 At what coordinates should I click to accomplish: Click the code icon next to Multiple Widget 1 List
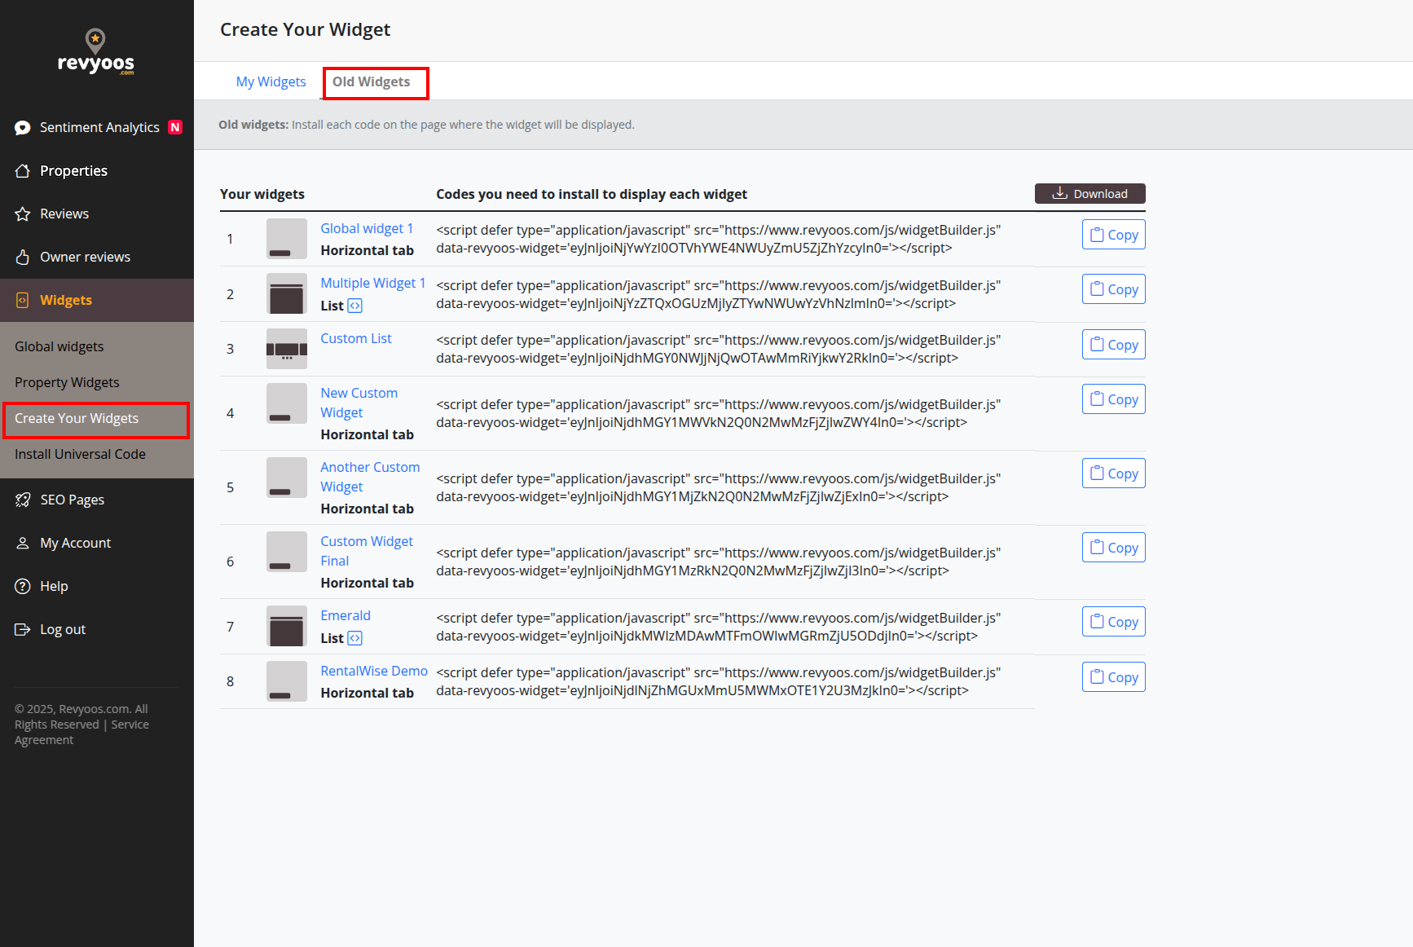(355, 306)
